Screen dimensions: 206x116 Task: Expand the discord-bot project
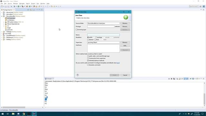click(2, 12)
